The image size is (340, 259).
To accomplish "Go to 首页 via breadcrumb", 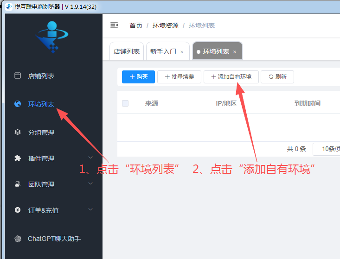I will (x=136, y=25).
